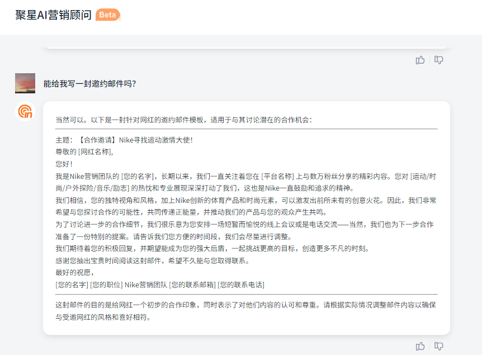Click the orange AI assistant avatar icon
The width and height of the screenshot is (482, 355).
(25, 111)
